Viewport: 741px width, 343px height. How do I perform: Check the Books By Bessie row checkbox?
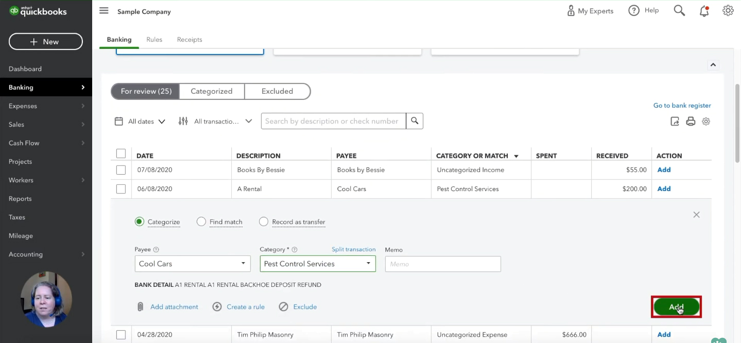click(x=121, y=170)
